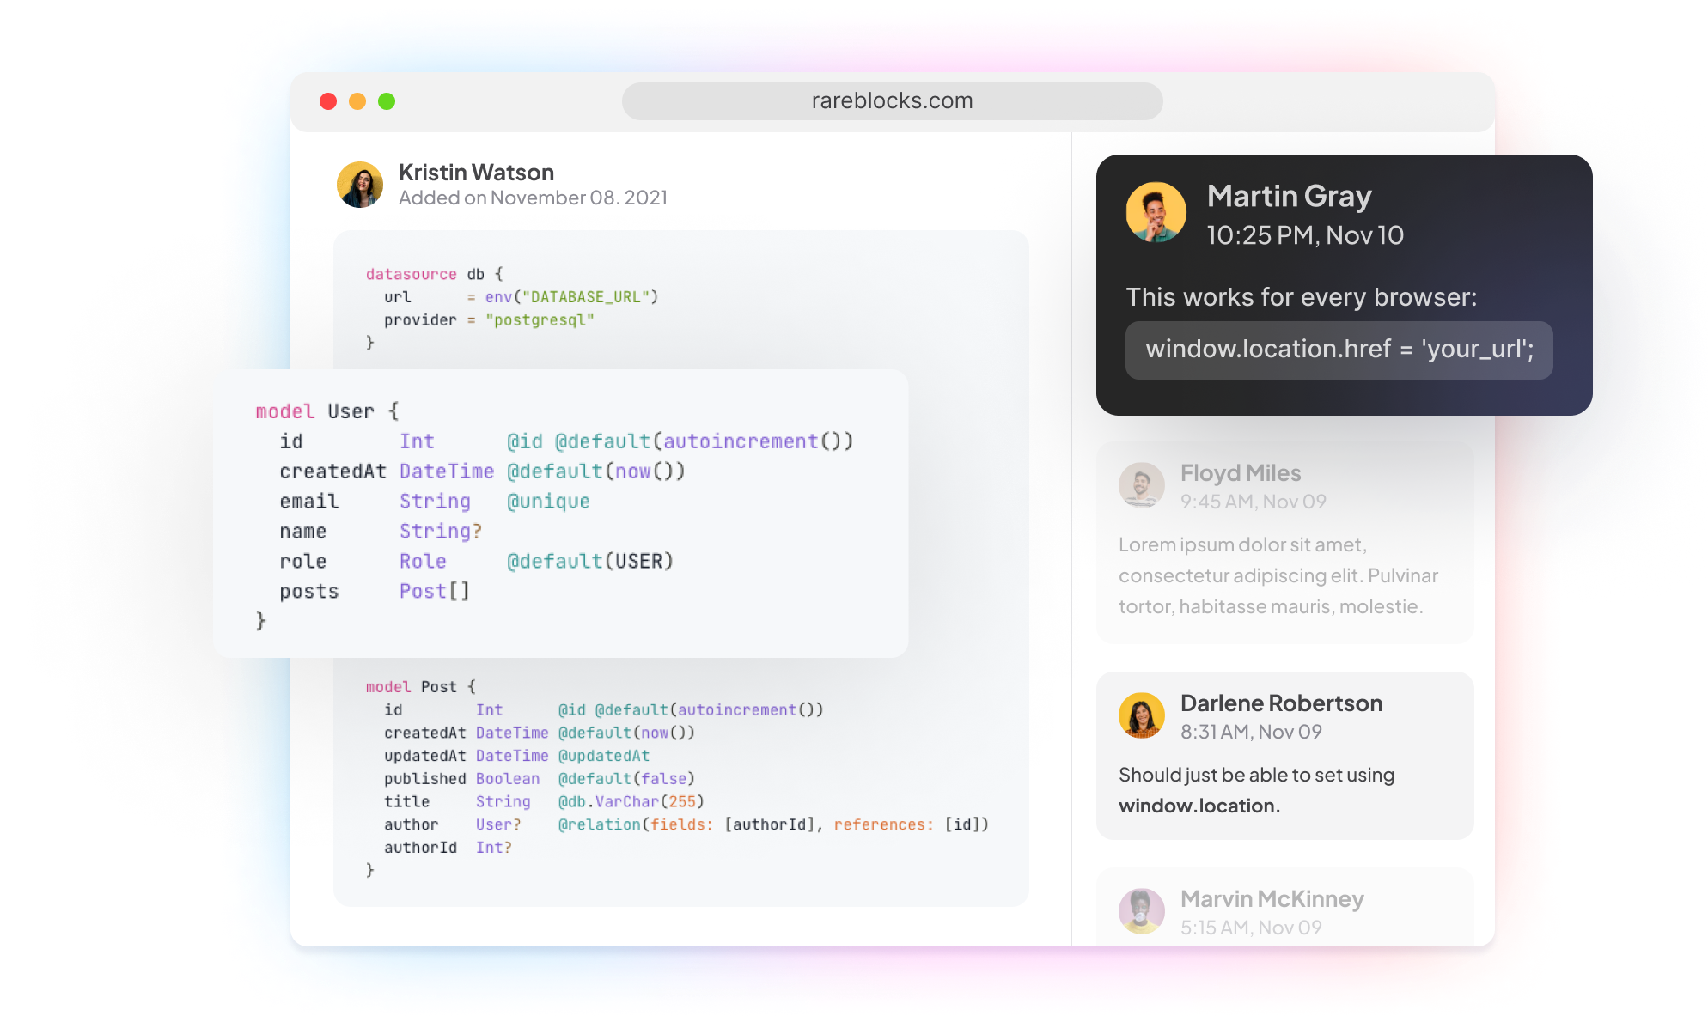
Task: Click Martin Gray's avatar picture
Action: 1156,212
